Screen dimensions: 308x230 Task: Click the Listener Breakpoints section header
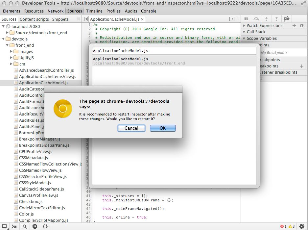(284, 72)
